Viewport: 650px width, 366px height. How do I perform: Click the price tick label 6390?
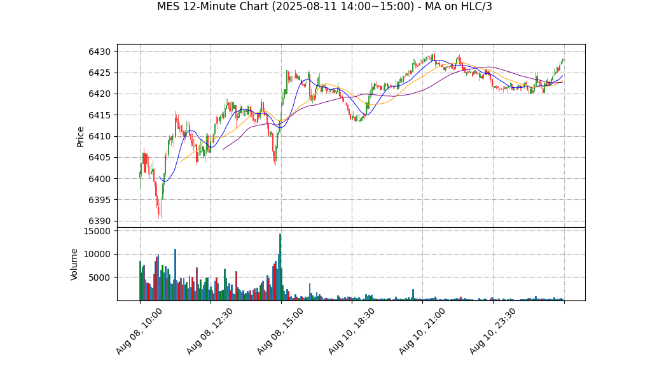click(x=99, y=221)
